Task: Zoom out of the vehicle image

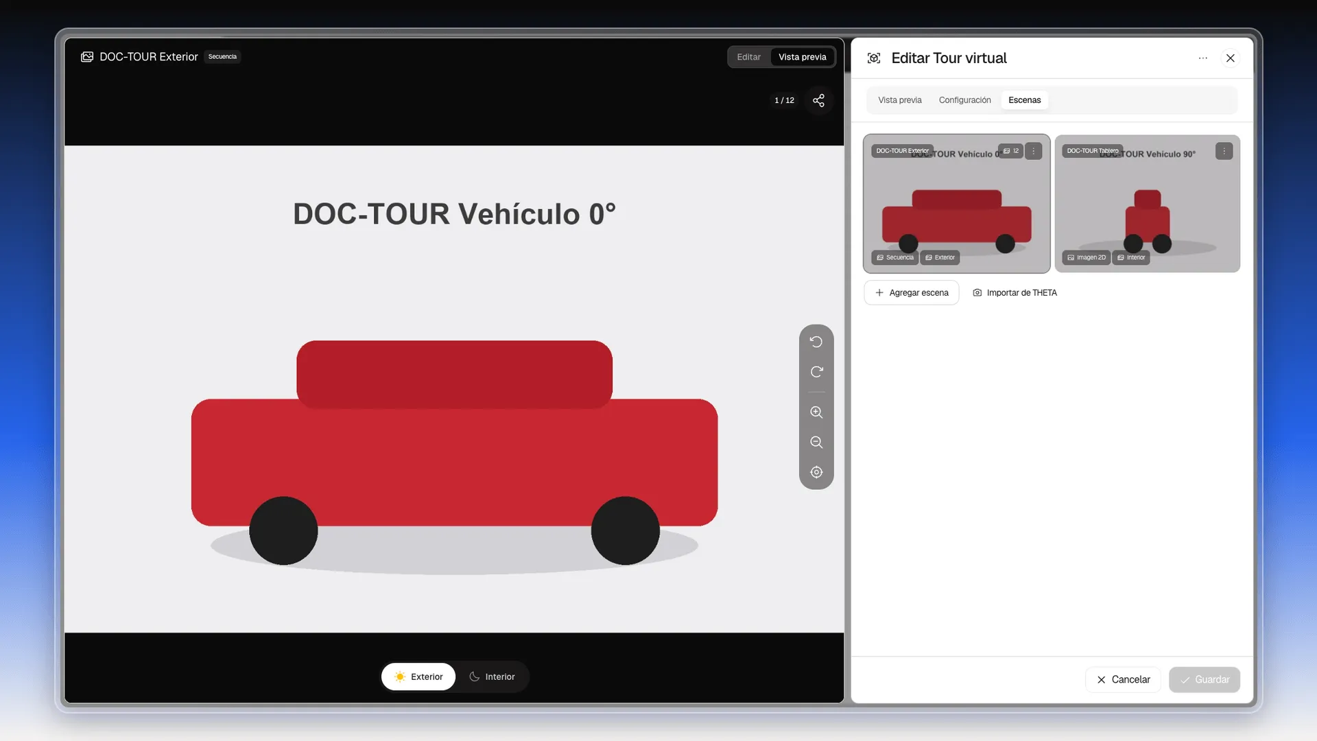Action: (x=816, y=443)
